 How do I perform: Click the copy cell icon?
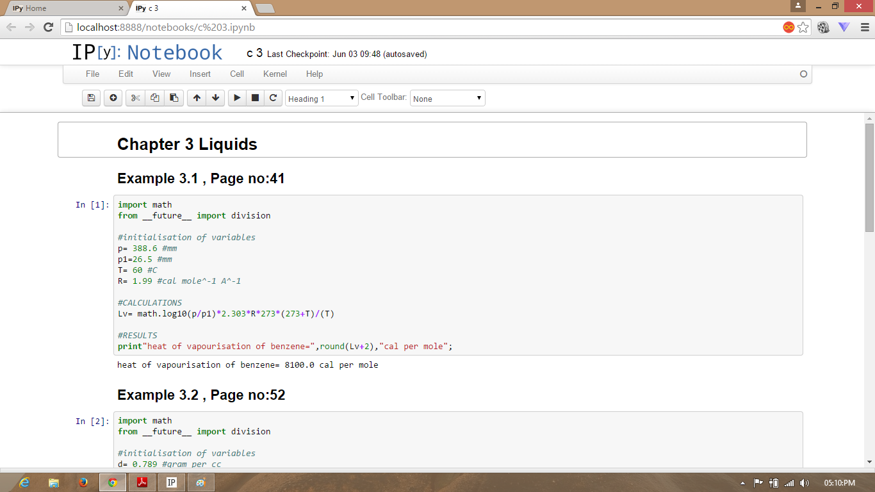[x=154, y=98]
